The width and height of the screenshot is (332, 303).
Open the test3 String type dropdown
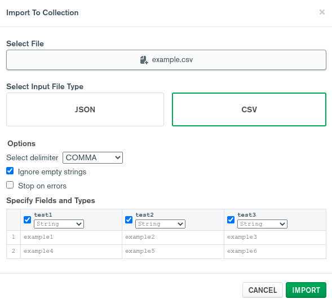coord(262,224)
